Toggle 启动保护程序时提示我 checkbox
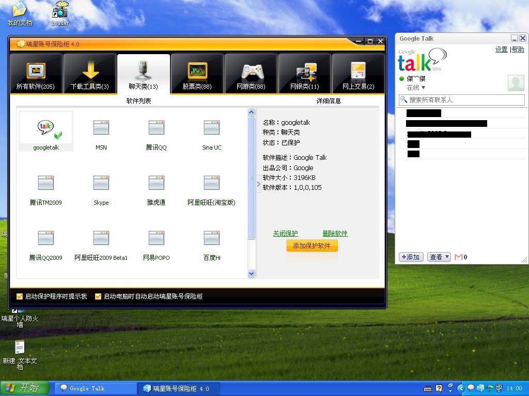 click(20, 296)
